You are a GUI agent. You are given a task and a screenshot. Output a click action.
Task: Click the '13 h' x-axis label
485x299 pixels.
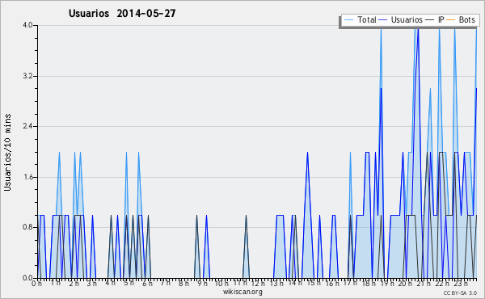[x=276, y=283]
